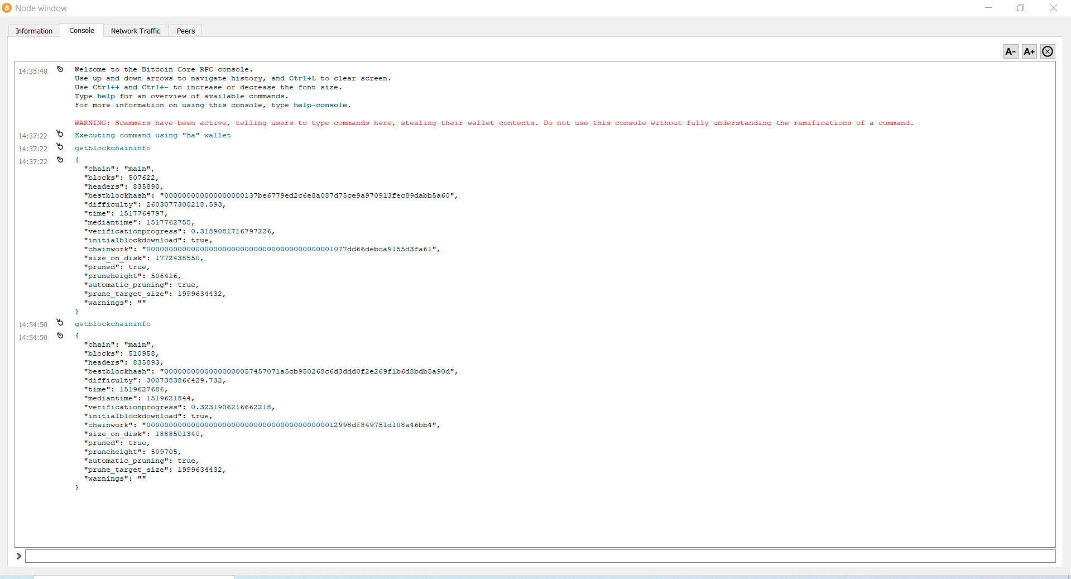The width and height of the screenshot is (1071, 579).
Task: Click the chainwork value ending in a46bb4
Action: (290, 425)
